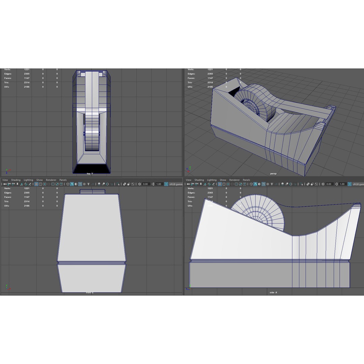
Task: Click Use Default Material icon in front-Z panel
Action: point(76,184)
